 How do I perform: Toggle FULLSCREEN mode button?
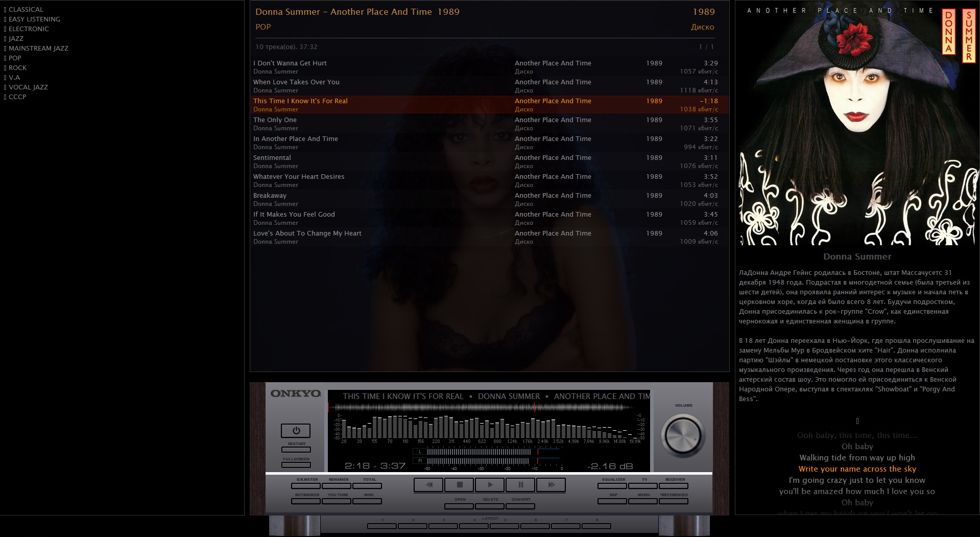click(296, 465)
